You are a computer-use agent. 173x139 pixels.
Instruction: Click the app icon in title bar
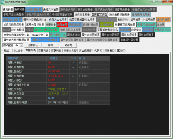[x=2, y=2]
